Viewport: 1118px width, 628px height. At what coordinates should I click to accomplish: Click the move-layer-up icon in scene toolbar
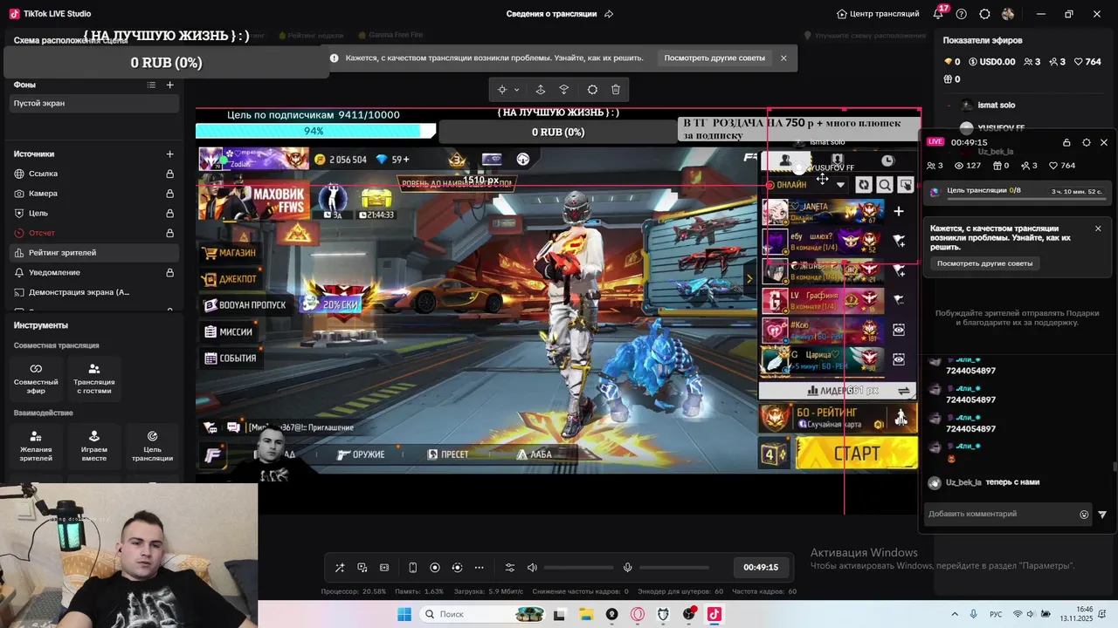coord(541,90)
